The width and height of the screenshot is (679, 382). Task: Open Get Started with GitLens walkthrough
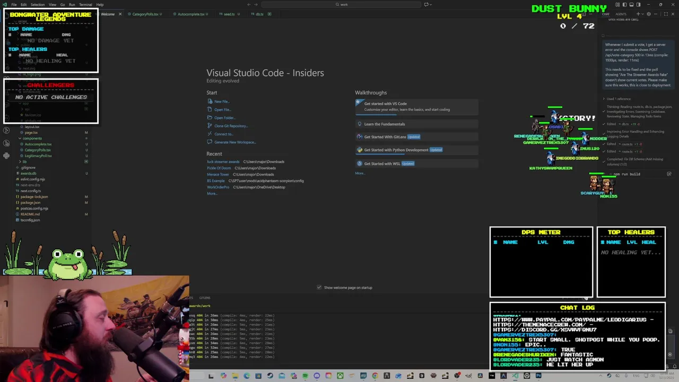tap(416, 137)
